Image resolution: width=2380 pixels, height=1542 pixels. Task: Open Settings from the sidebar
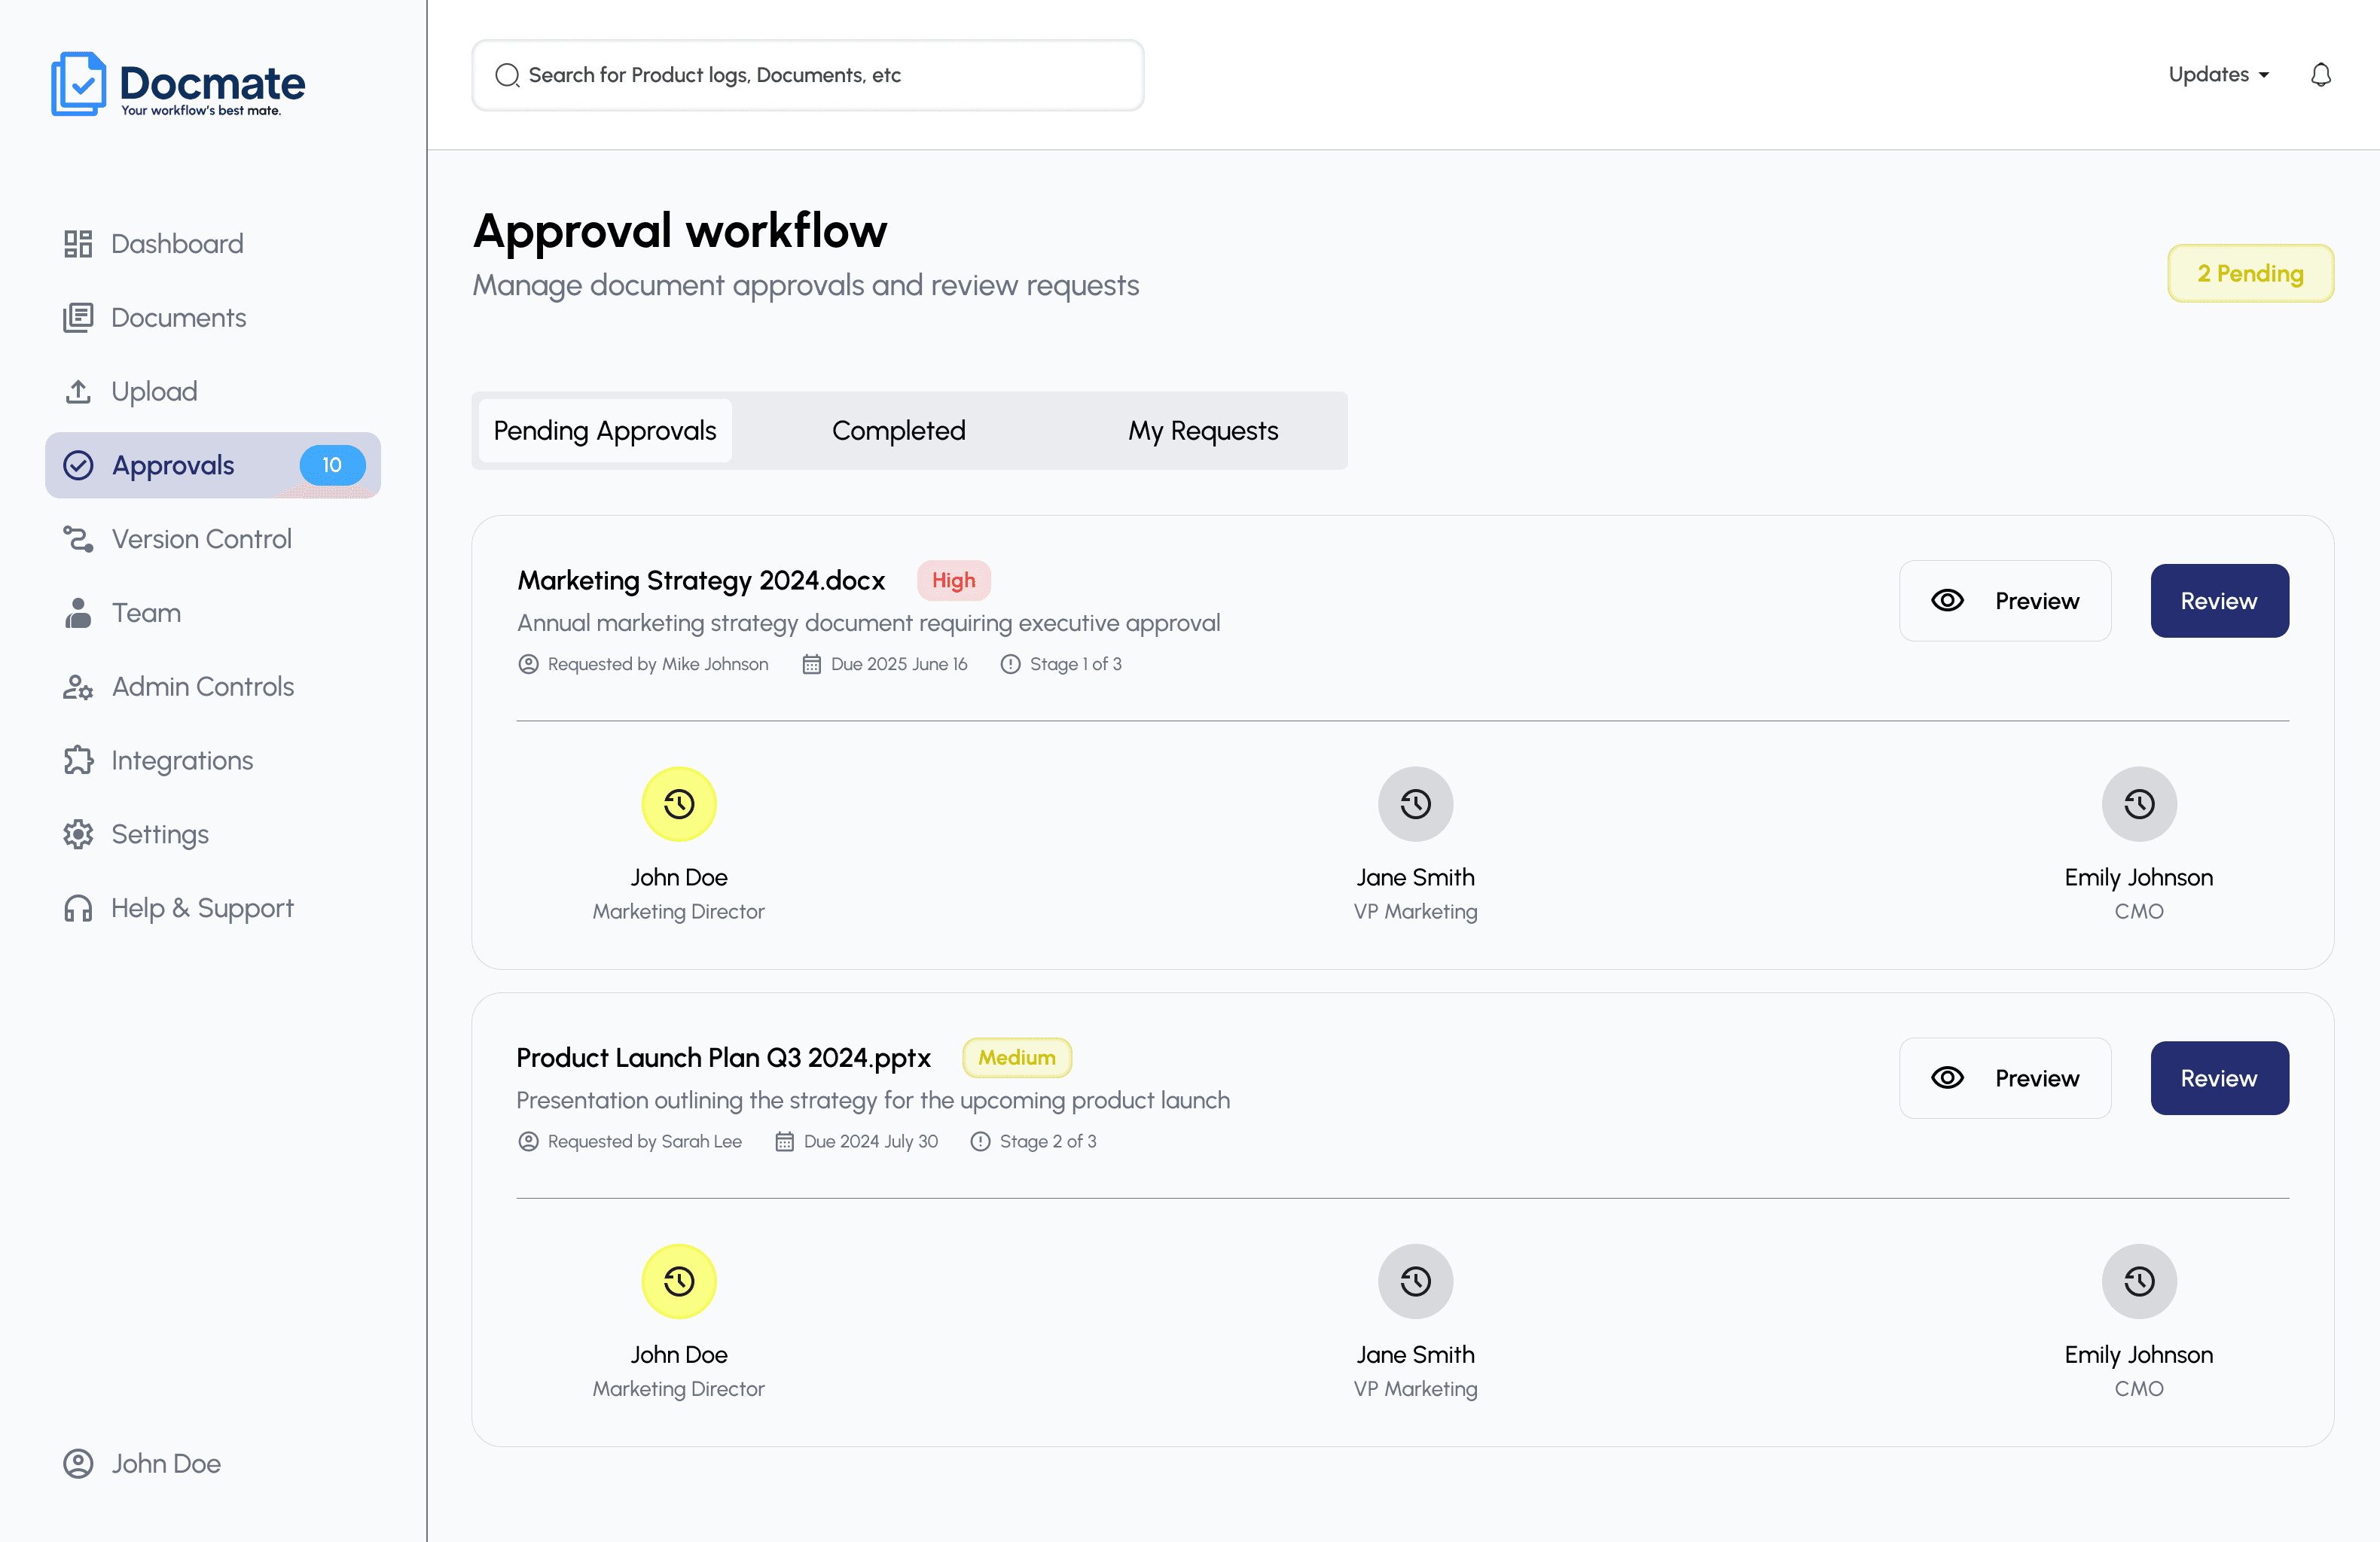coord(136,835)
